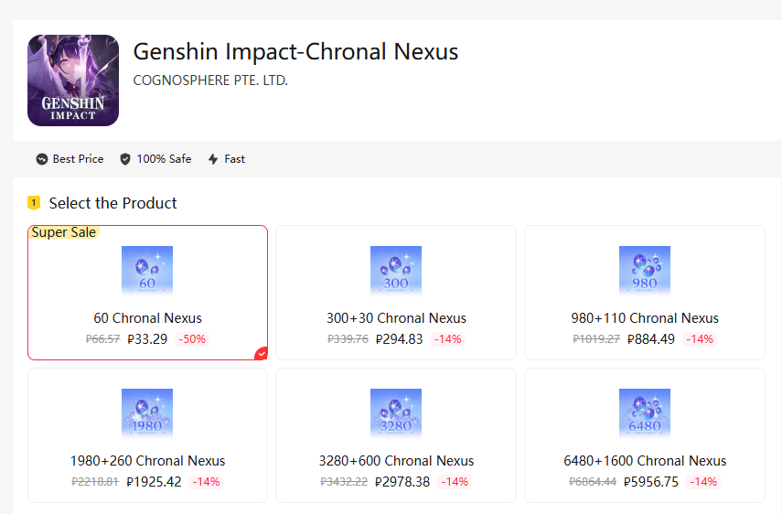Click the ₱339.76 crossed-out price

(x=348, y=339)
